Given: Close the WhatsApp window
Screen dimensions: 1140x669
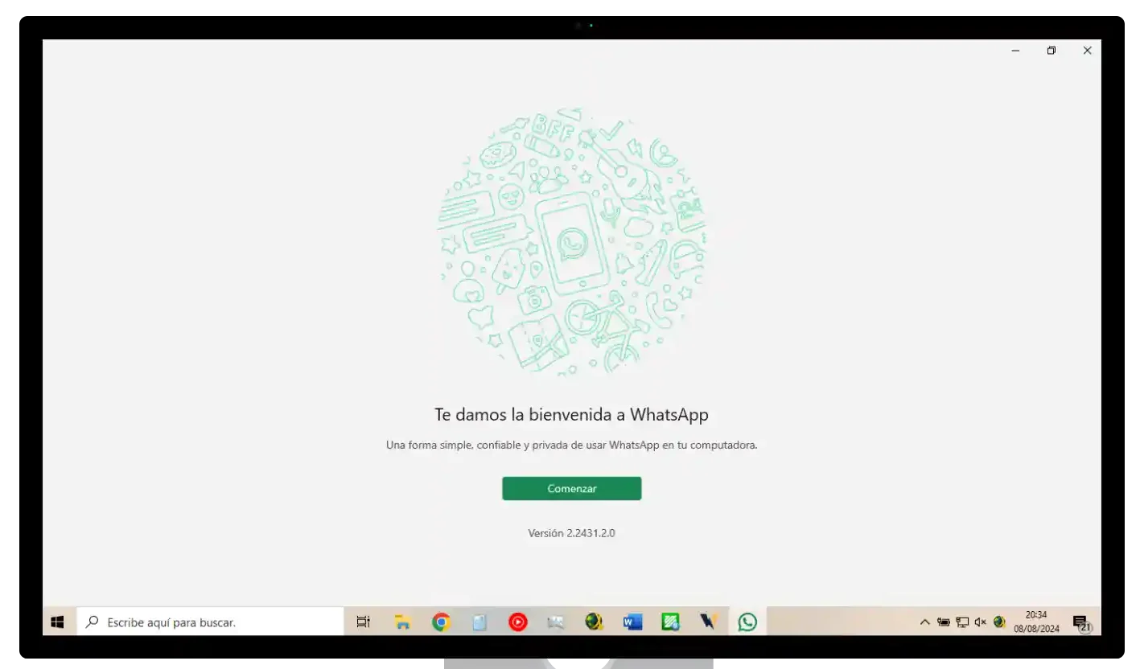Looking at the screenshot, I should coord(1087,51).
